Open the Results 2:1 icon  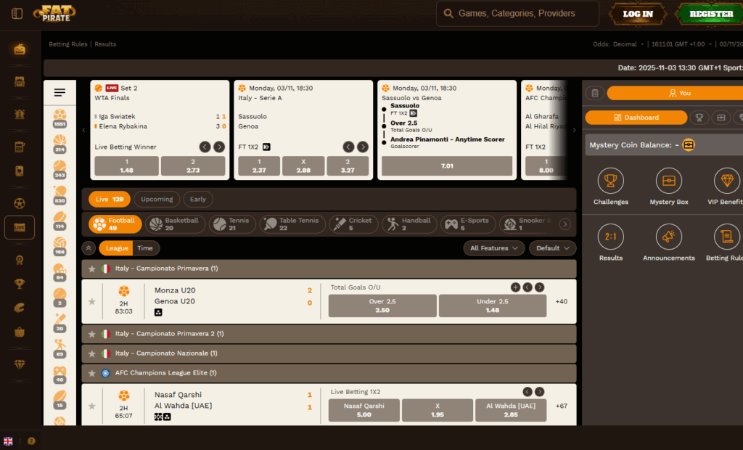tap(610, 237)
